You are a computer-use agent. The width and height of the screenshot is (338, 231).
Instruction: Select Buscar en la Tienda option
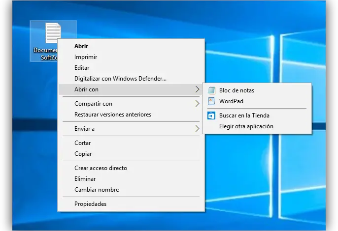click(x=257, y=115)
